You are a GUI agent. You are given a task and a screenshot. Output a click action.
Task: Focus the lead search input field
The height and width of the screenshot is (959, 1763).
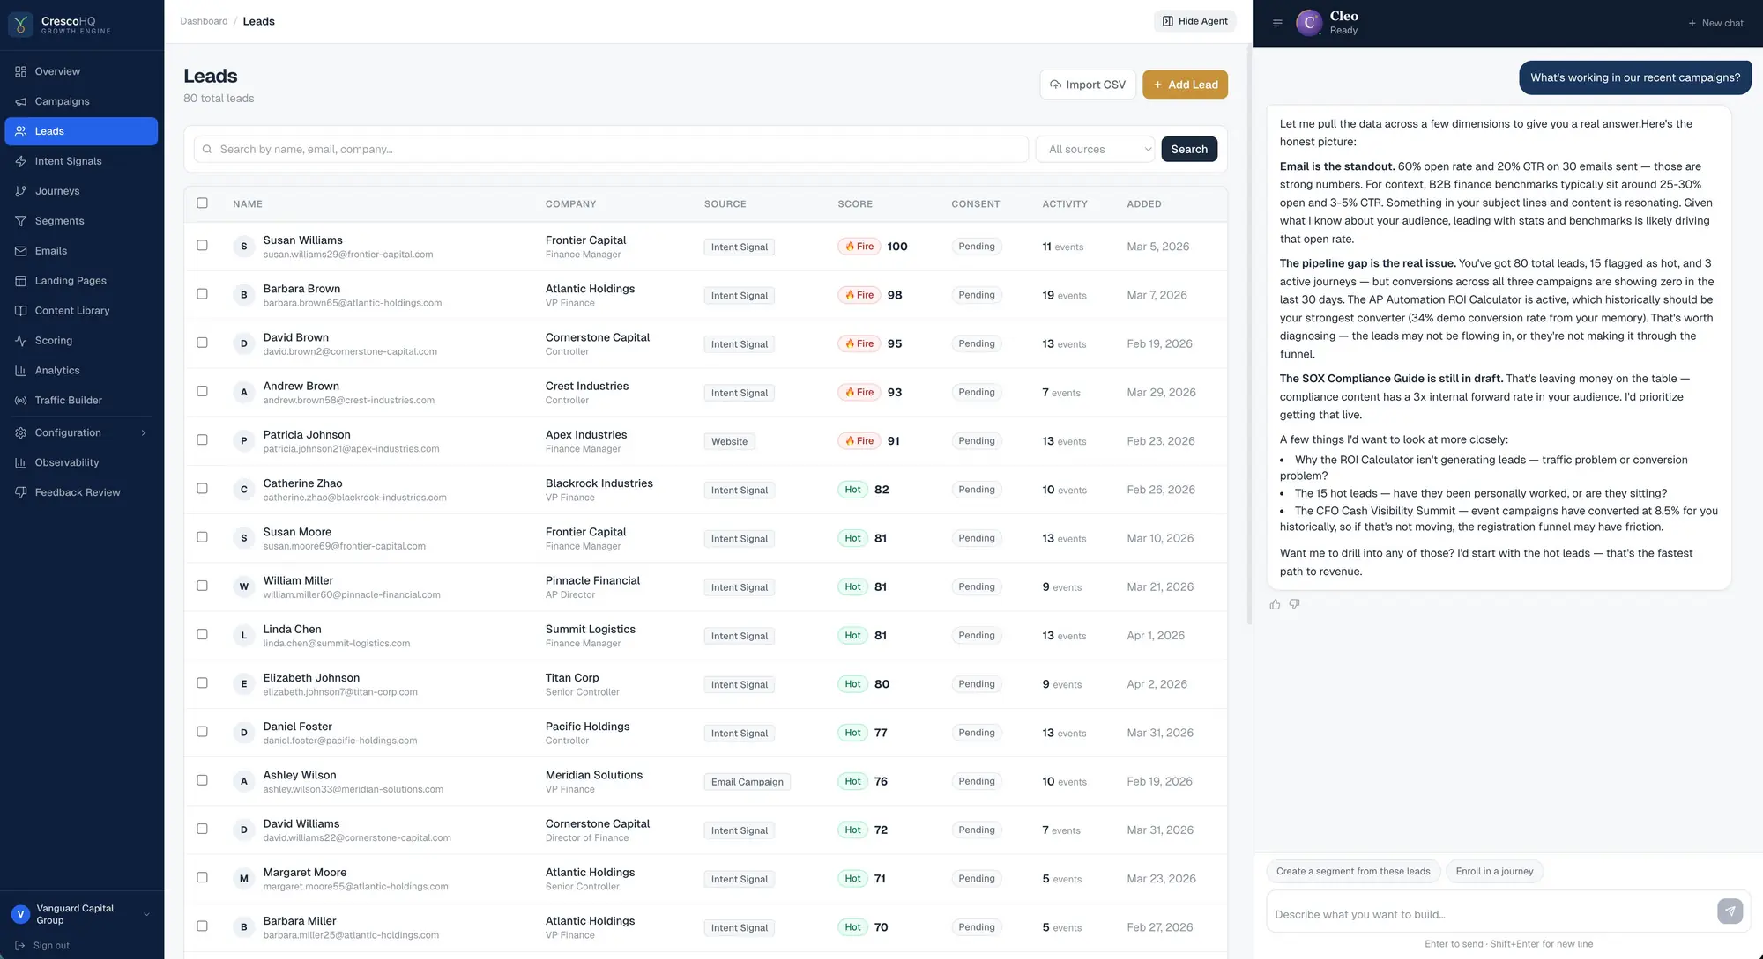(x=612, y=150)
